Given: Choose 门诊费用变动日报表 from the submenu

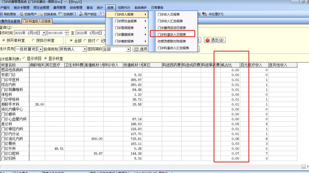Looking at the screenshot, I should (173, 28).
